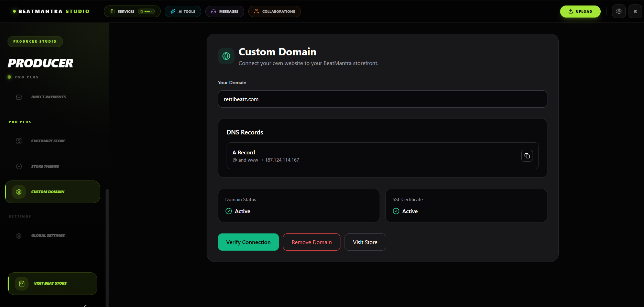Open the R user avatar menu
Screen dimensions: 644x307
pyautogui.click(x=635, y=11)
